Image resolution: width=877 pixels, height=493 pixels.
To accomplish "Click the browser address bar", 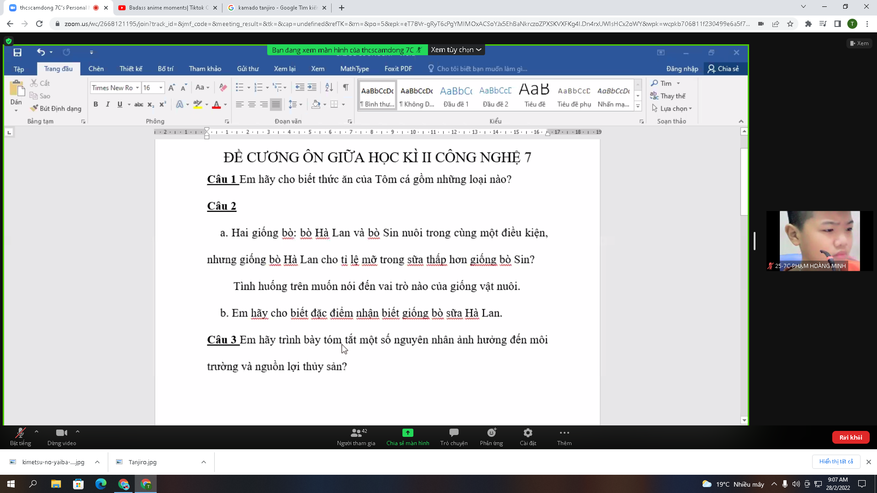I will 407,24.
